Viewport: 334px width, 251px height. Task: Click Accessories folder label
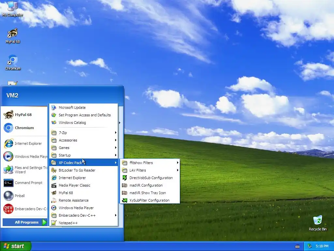(x=68, y=140)
